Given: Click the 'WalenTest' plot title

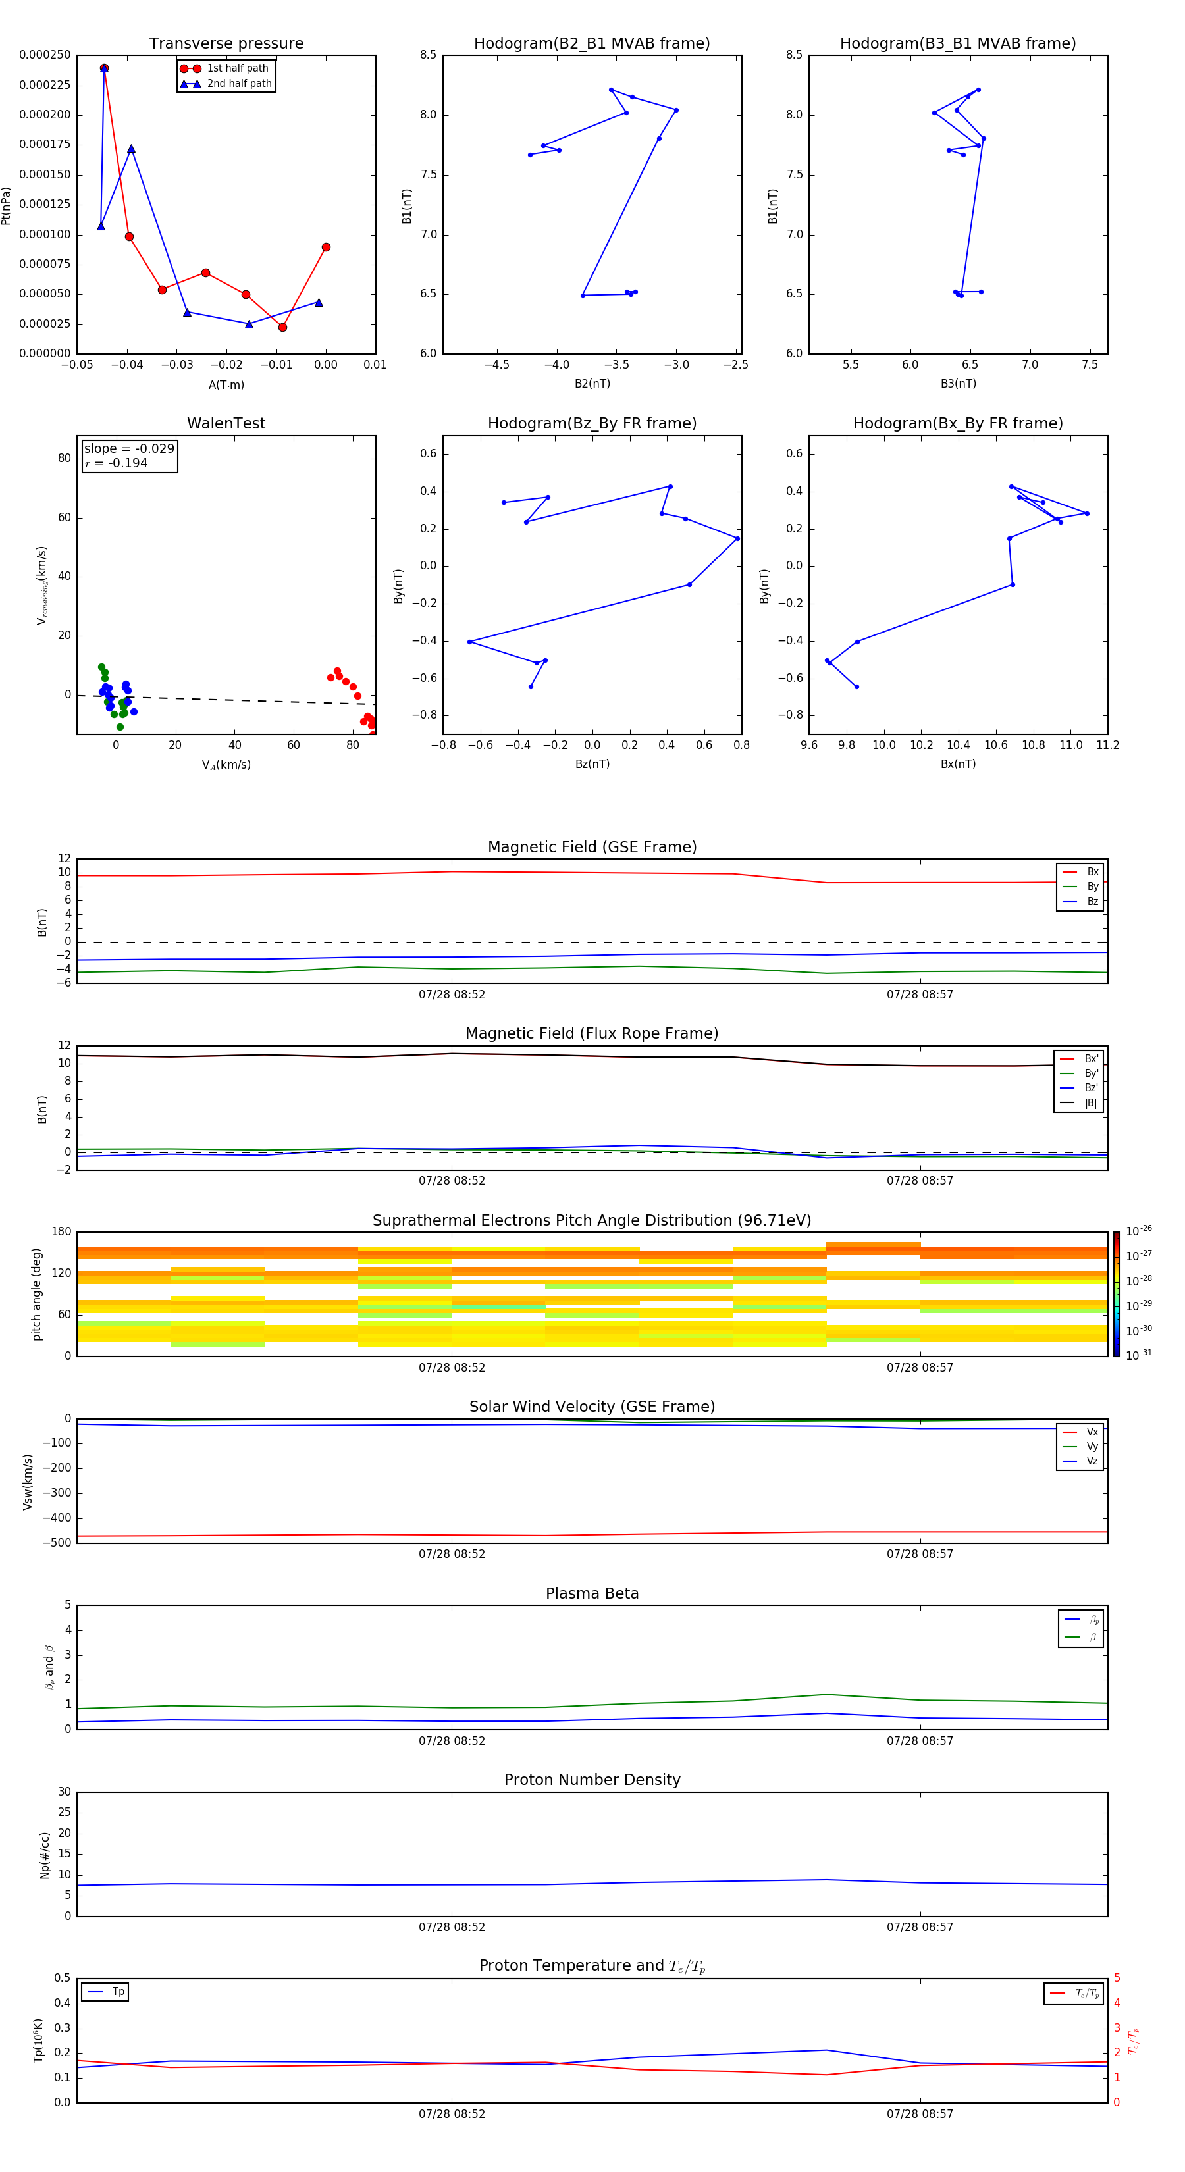Looking at the screenshot, I should [x=226, y=423].
